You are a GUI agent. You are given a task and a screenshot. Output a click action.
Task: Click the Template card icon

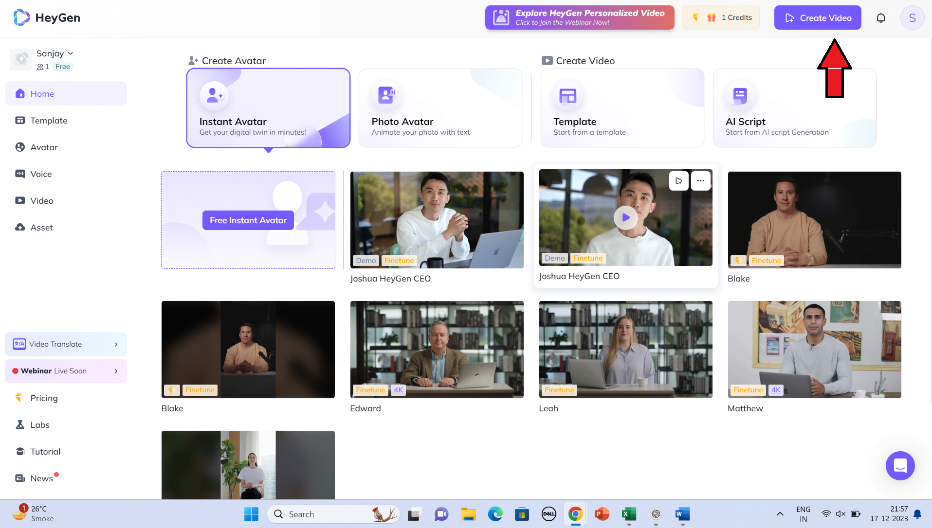tap(567, 95)
